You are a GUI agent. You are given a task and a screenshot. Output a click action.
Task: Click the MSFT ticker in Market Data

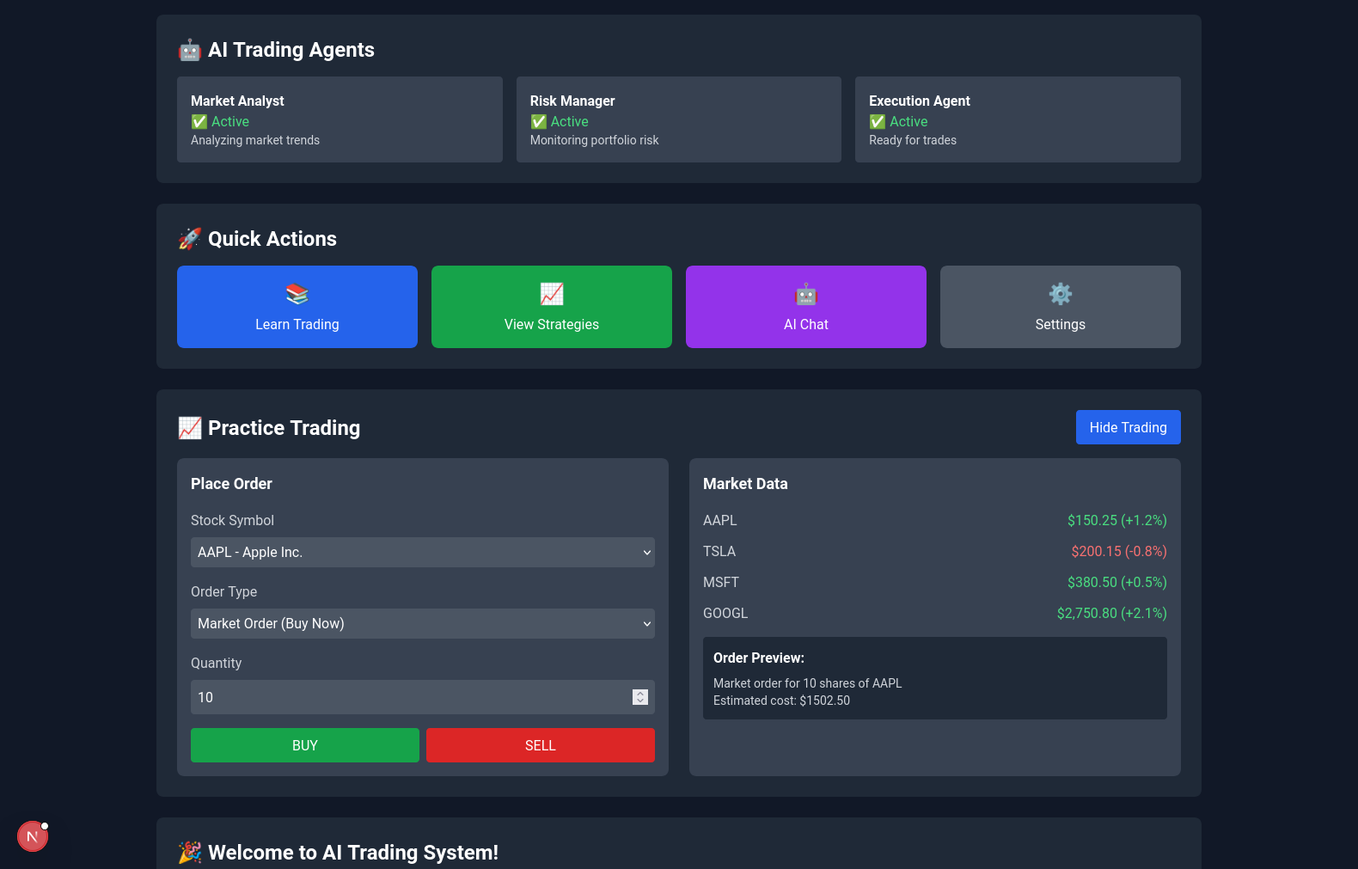click(x=721, y=582)
